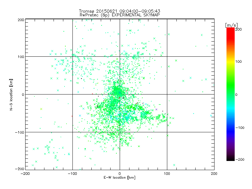Click the colorbar tick label '200'

[238, 29]
